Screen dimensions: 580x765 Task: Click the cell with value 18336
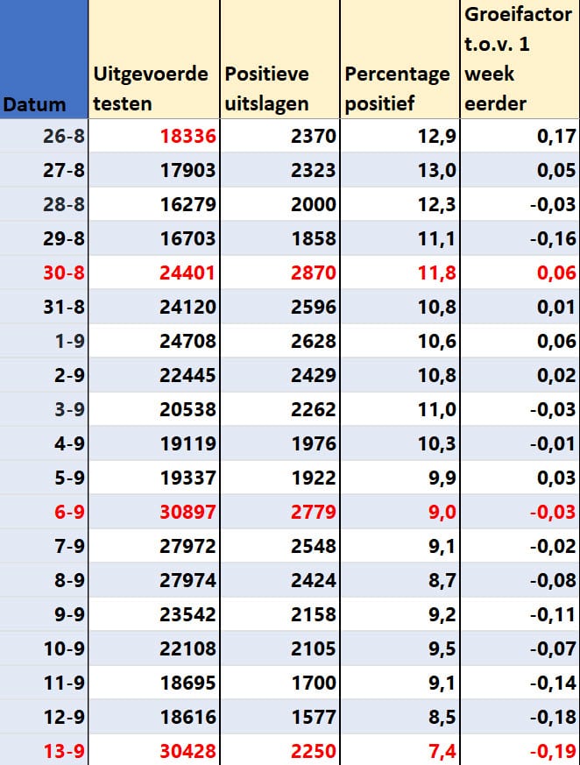click(x=154, y=136)
